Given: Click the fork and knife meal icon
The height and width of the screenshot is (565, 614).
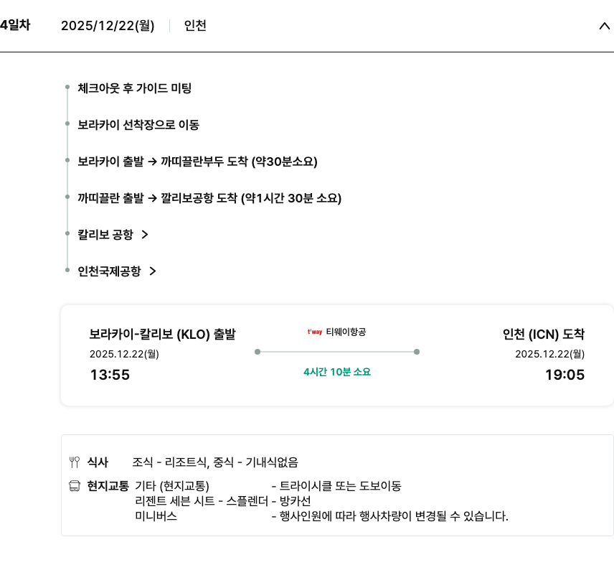Looking at the screenshot, I should point(75,462).
